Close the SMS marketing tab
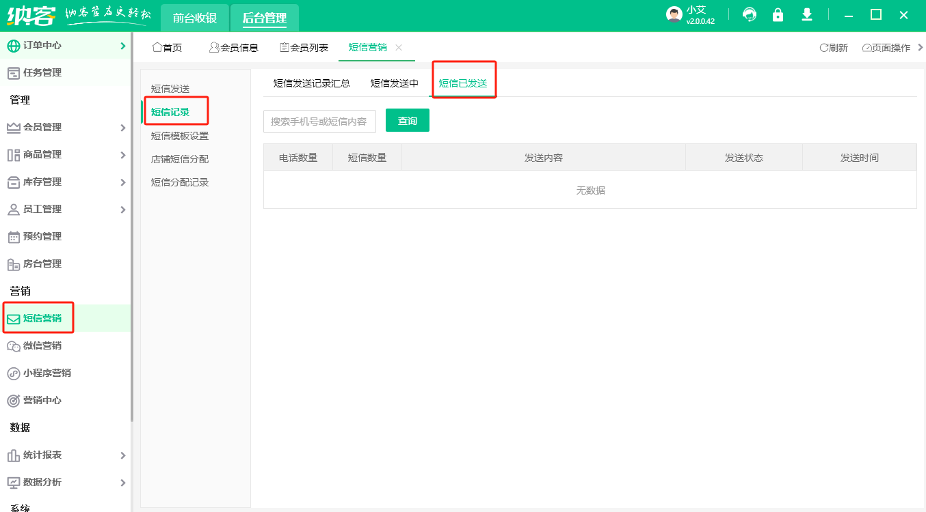Image resolution: width=926 pixels, height=512 pixels. (399, 47)
